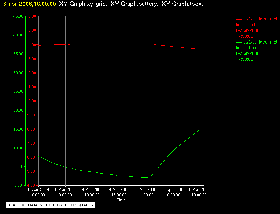
Task: Select the green legend line sample
Action: (x=239, y=42)
